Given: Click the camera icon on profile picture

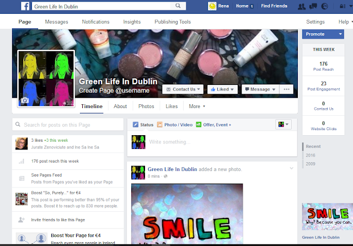Looking at the screenshot, I should tap(25, 100).
